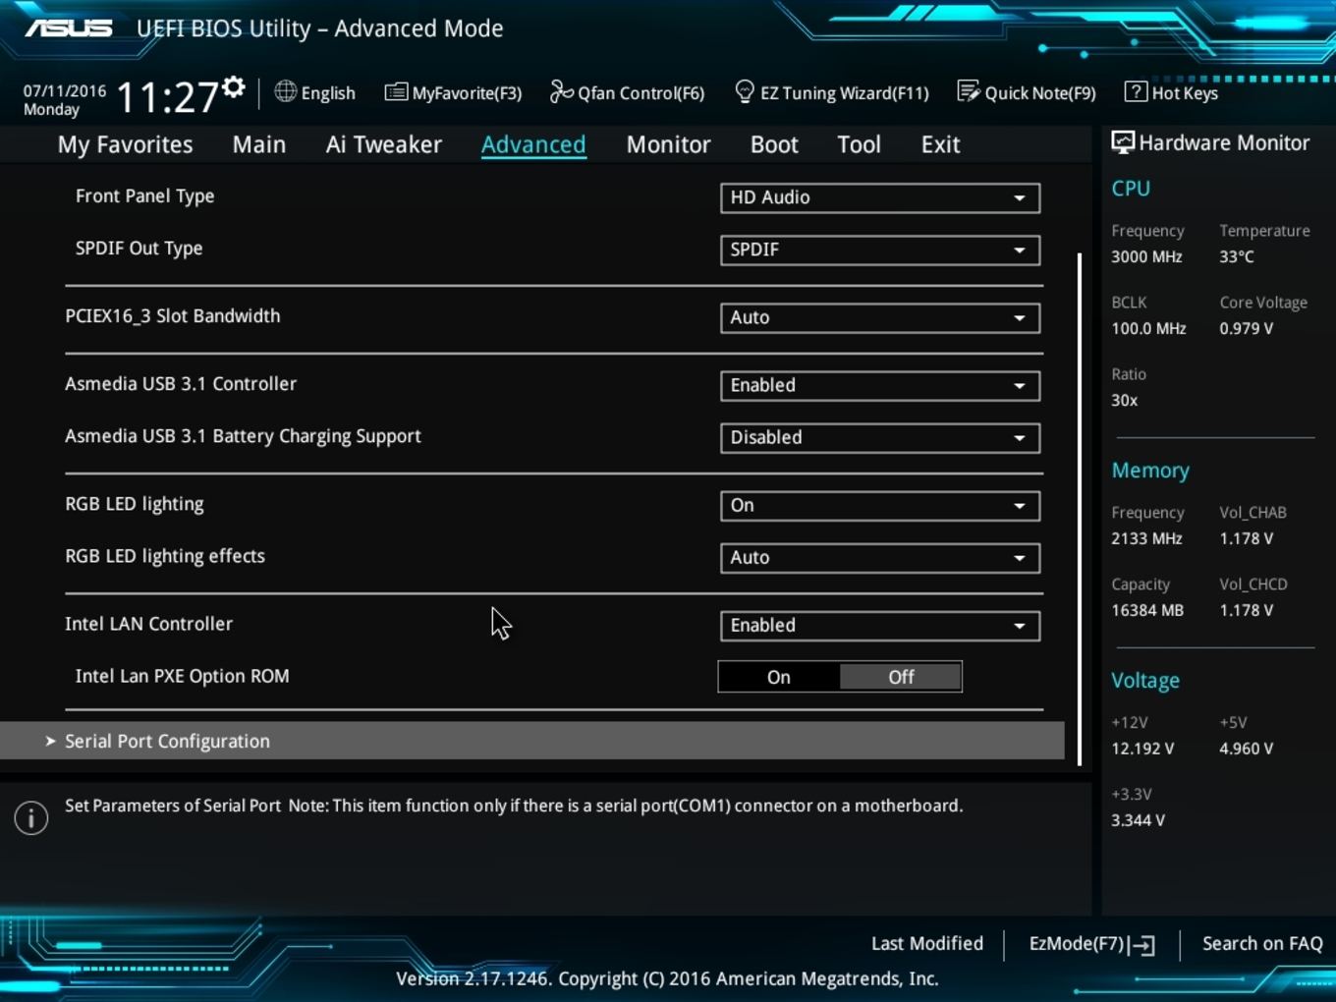1336x1002 pixels.
Task: Set Intel Lan PXE Option ROM to On
Action: coord(779,677)
